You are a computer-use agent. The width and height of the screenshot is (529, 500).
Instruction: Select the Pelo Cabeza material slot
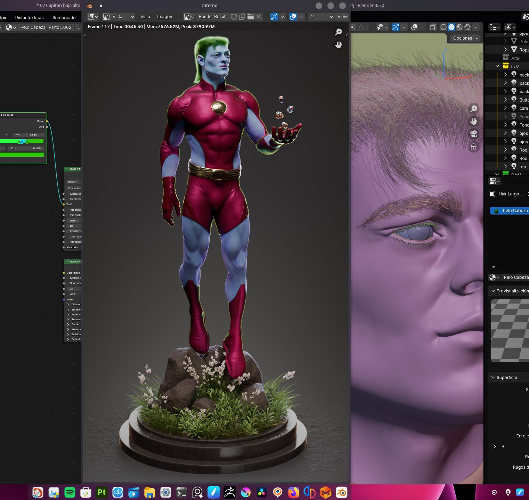point(510,211)
